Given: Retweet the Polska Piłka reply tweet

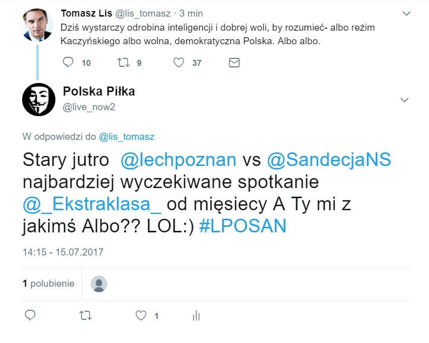Looking at the screenshot, I should [x=86, y=316].
